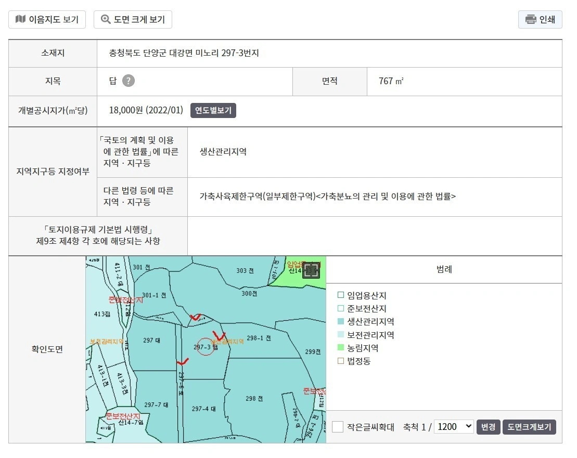Click the address 충청북도 단양군 대강면 미노리 297-3번지
Image resolution: width=577 pixels, height=458 pixels.
click(x=184, y=53)
